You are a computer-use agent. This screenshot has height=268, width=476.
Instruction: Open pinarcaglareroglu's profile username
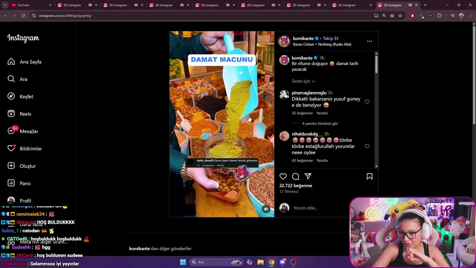coord(309,93)
